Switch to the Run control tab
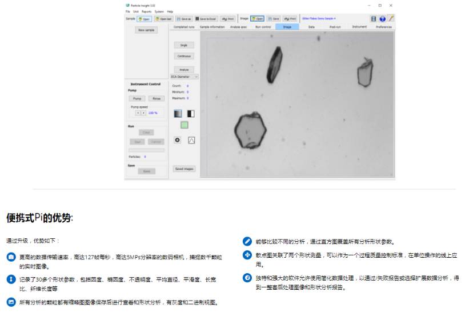473x312 pixels. (x=263, y=27)
